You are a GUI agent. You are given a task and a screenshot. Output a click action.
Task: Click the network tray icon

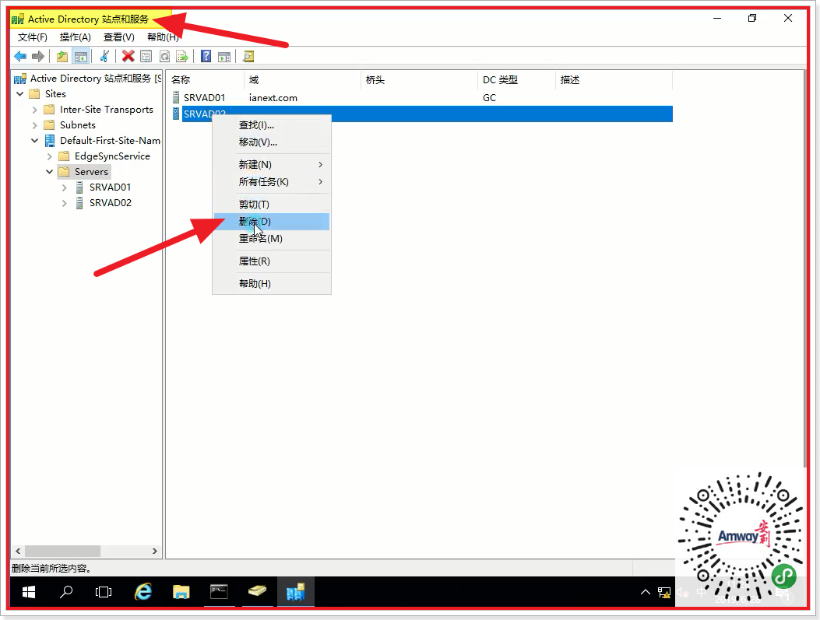(x=664, y=592)
